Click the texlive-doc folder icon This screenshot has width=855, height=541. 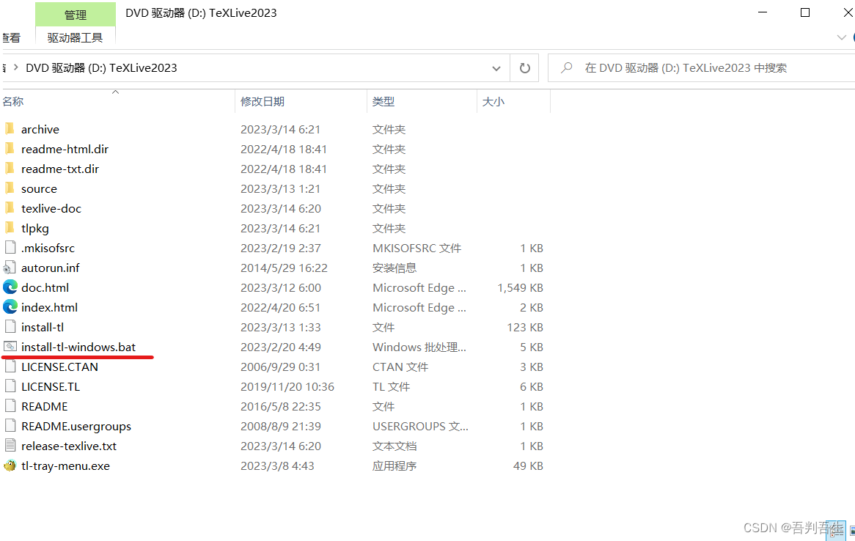(10, 207)
